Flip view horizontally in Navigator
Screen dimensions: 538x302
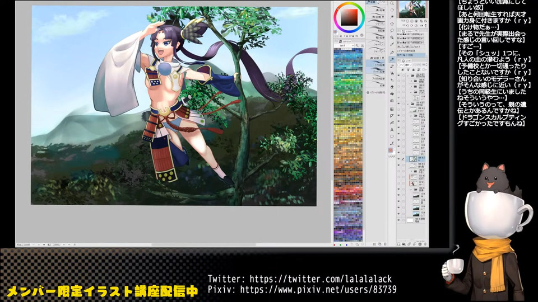tap(421, 25)
